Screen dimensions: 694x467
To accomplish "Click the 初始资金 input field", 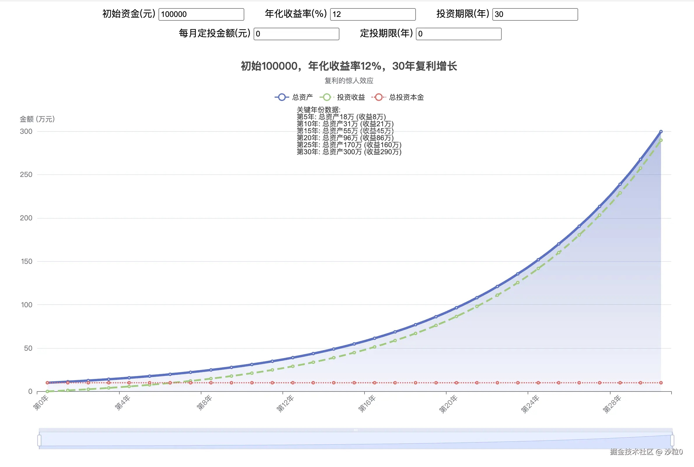I will click(201, 14).
